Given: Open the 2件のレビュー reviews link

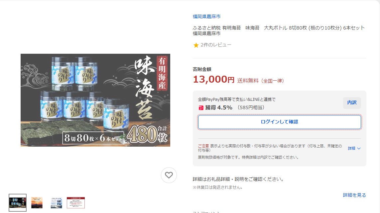Looking at the screenshot, I should click(x=216, y=45).
